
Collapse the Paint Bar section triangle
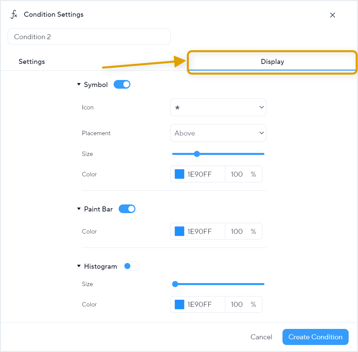pos(79,209)
